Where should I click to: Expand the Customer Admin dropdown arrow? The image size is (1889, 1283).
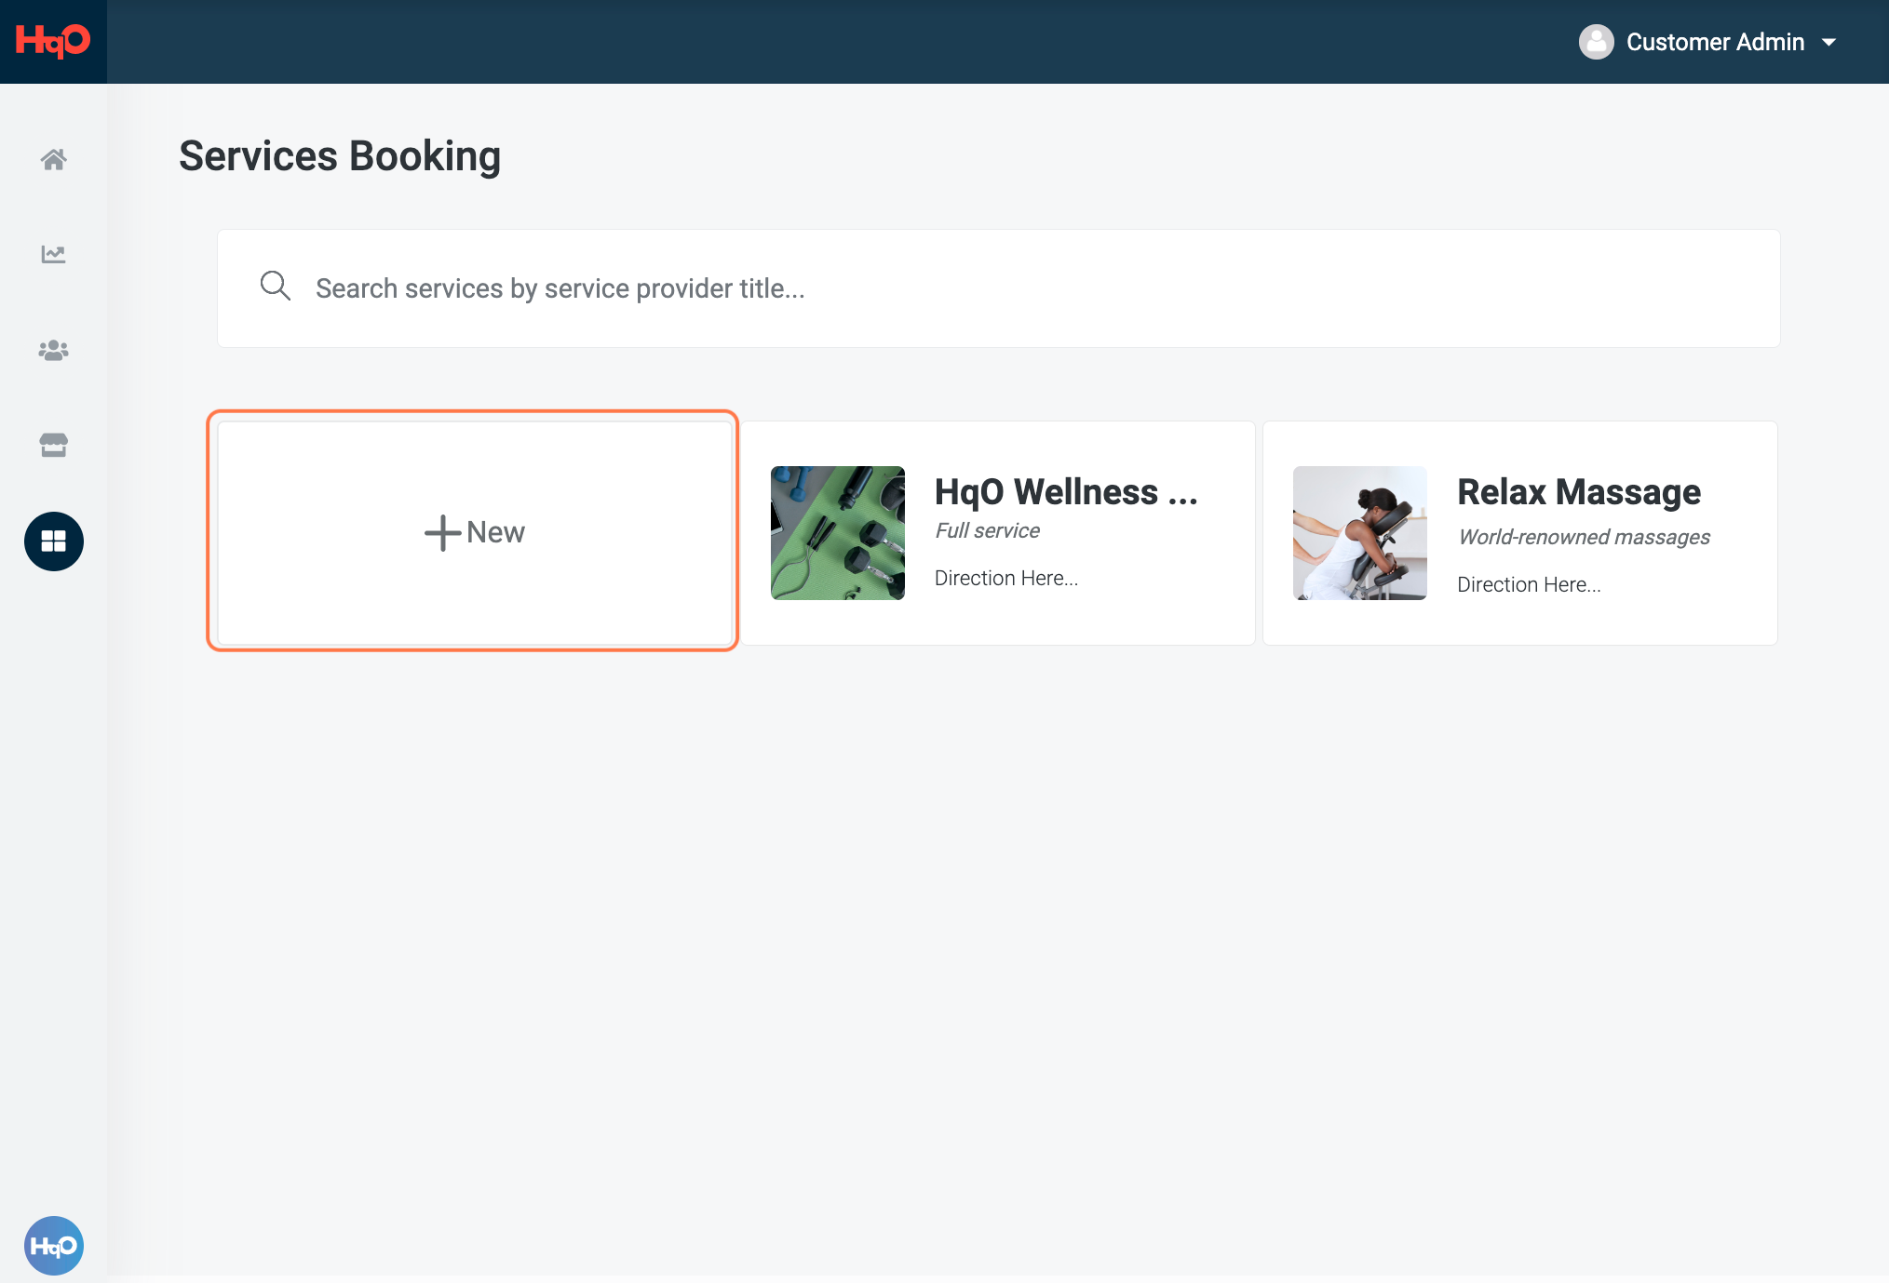click(1828, 42)
